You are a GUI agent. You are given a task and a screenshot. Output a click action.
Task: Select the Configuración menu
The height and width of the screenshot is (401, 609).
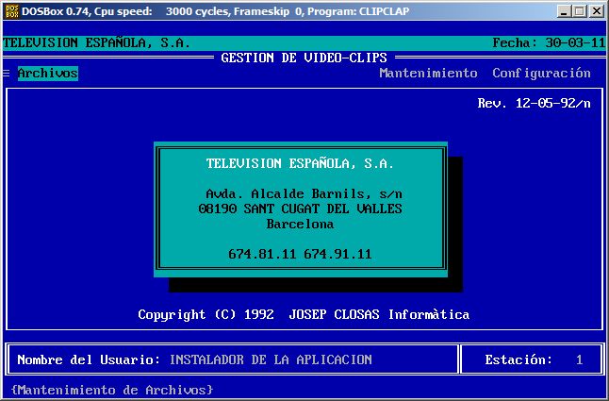click(x=541, y=74)
